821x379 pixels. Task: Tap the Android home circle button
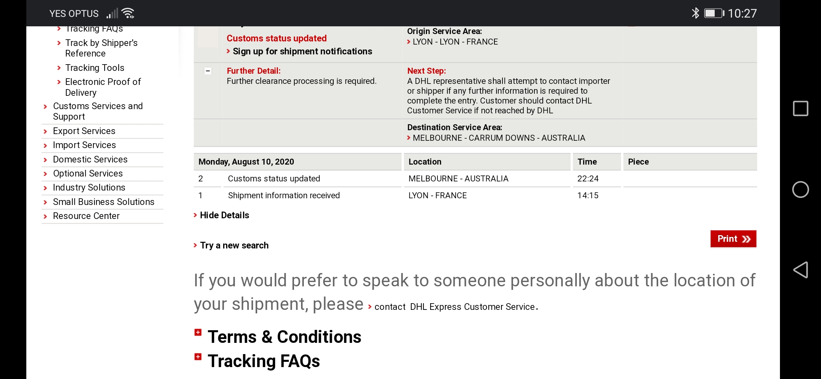pyautogui.click(x=800, y=189)
